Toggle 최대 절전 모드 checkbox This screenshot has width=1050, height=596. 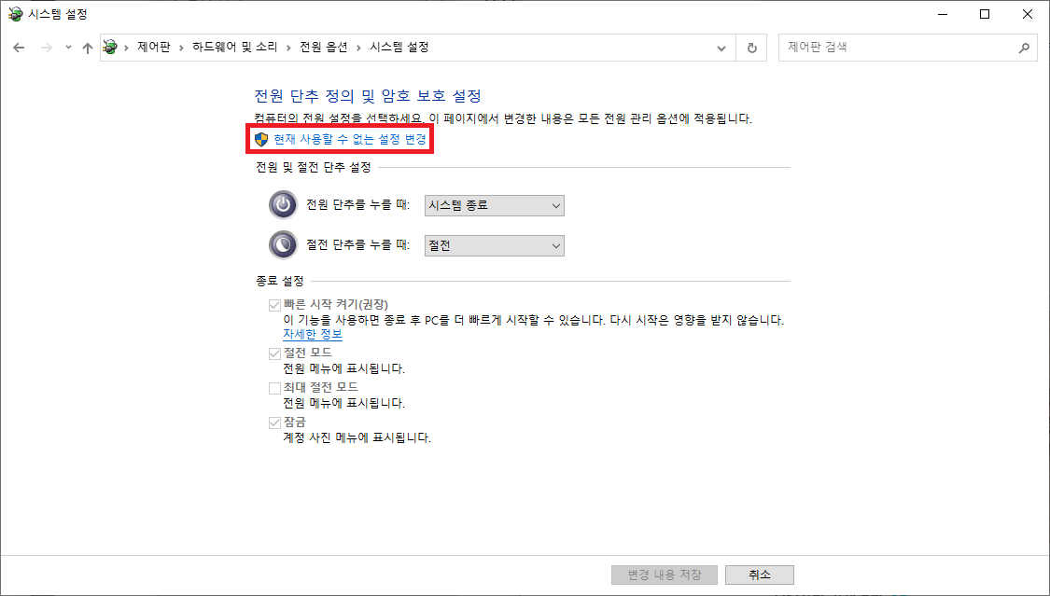pyautogui.click(x=274, y=388)
